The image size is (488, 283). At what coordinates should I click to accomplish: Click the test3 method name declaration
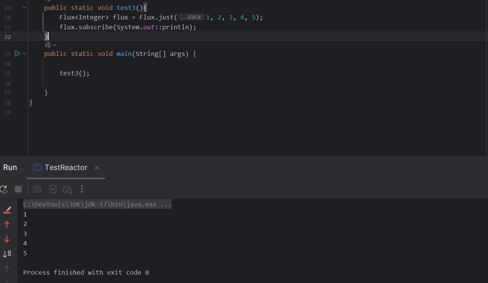point(126,7)
